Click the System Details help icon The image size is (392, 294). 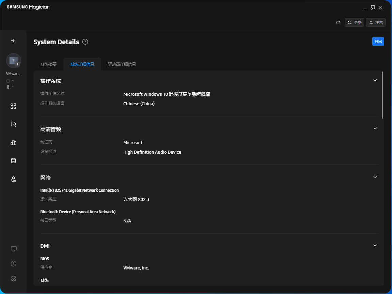(x=85, y=42)
